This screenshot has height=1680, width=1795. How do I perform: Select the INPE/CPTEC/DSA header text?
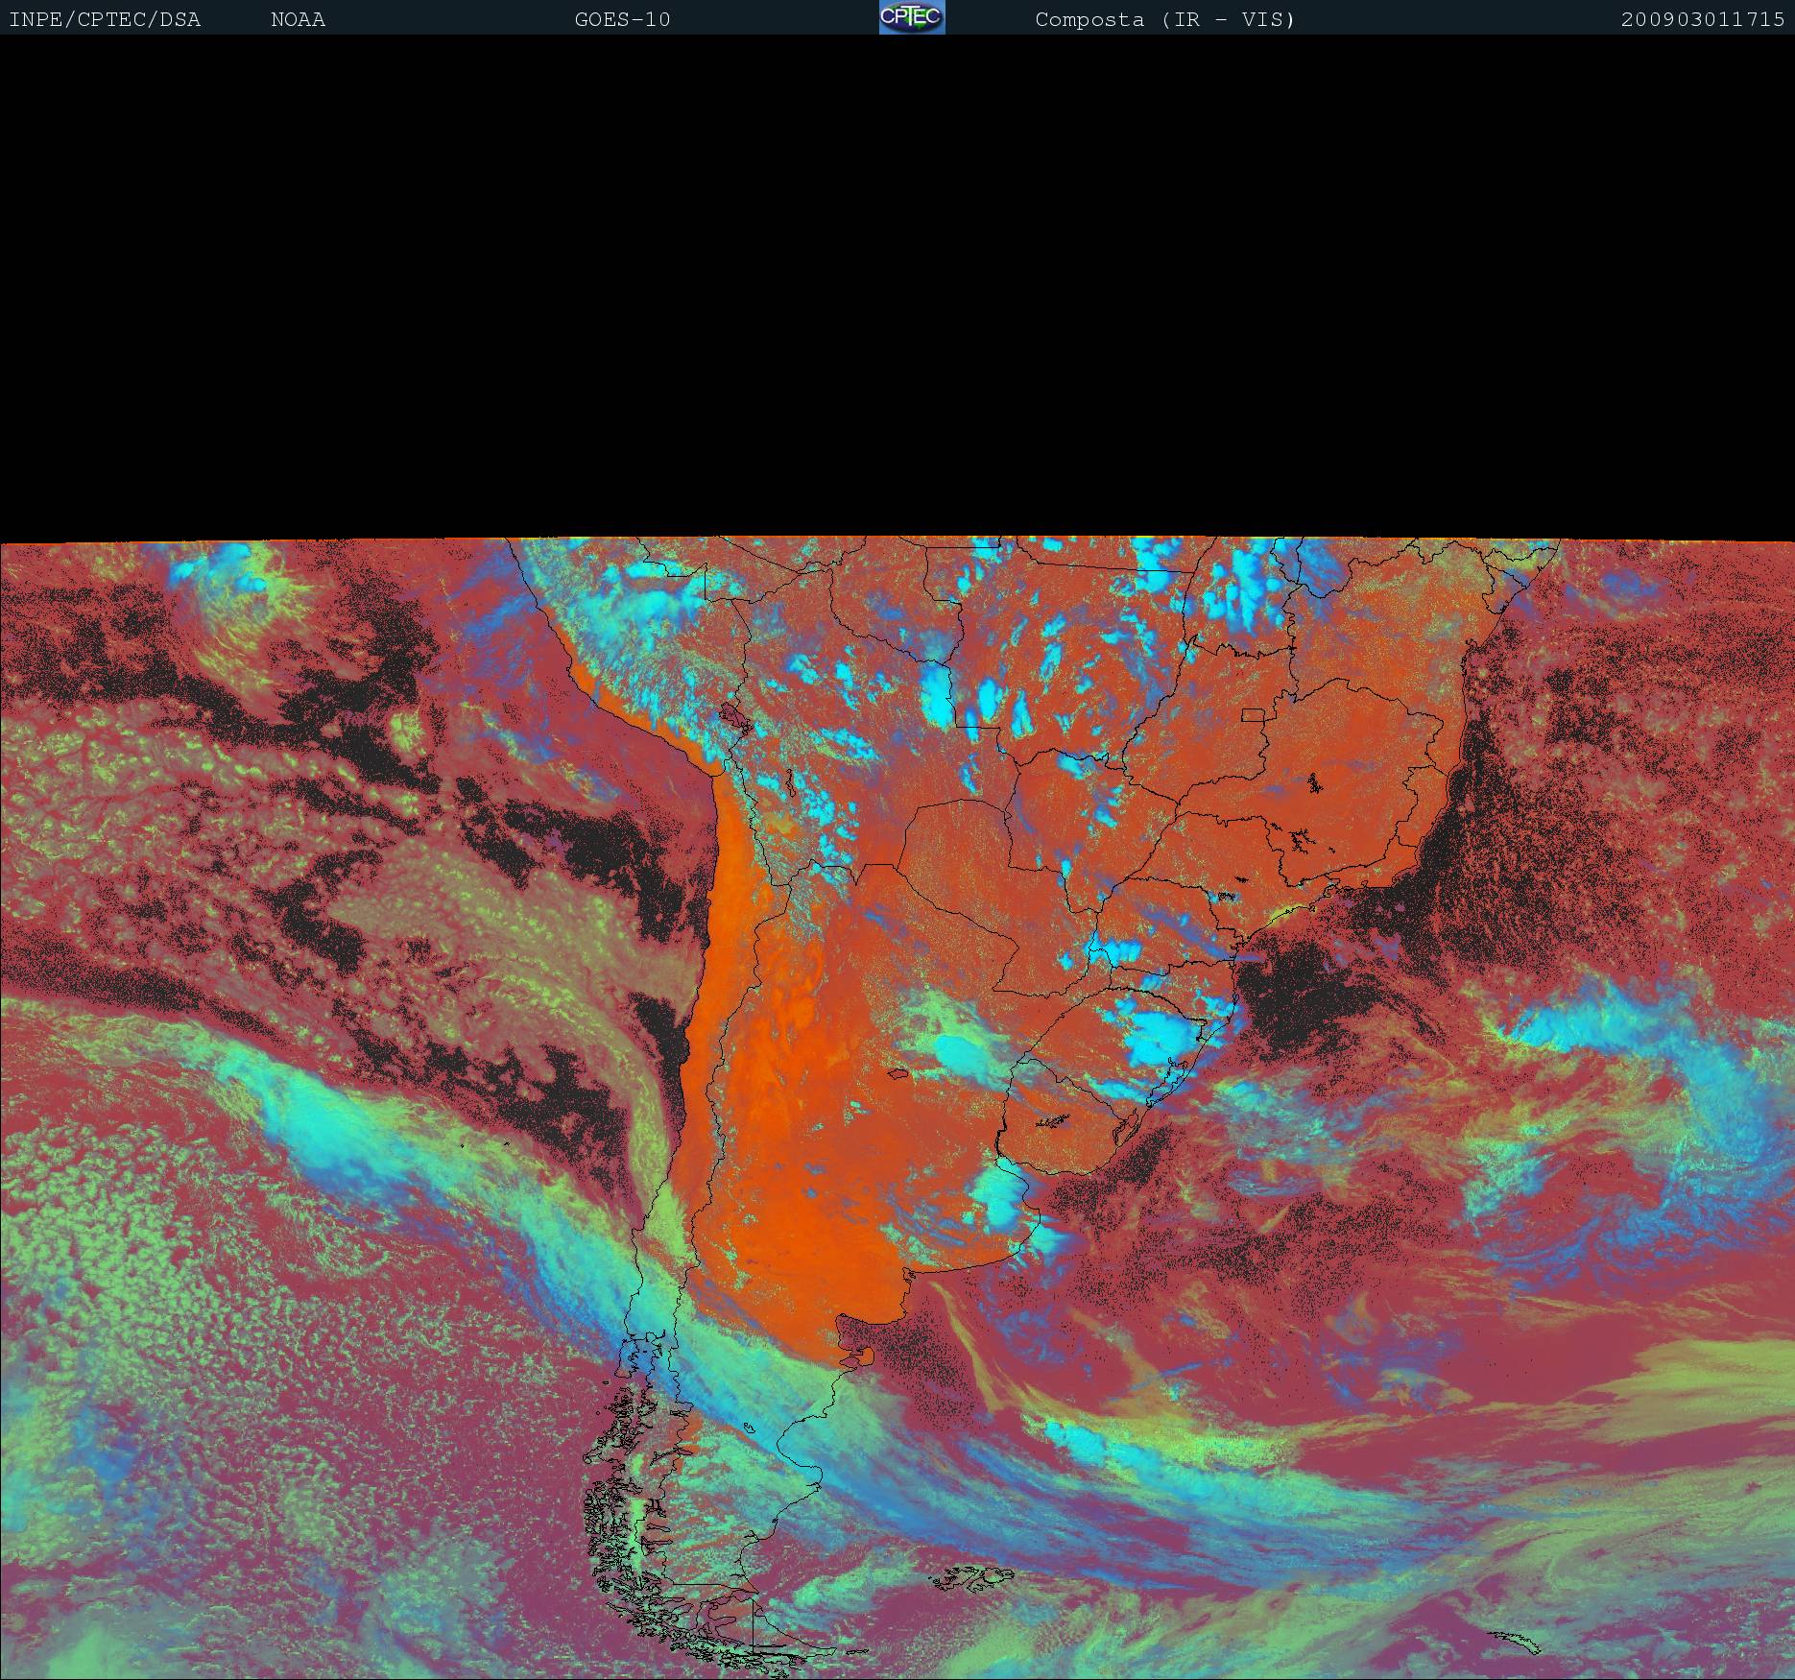pos(105,19)
